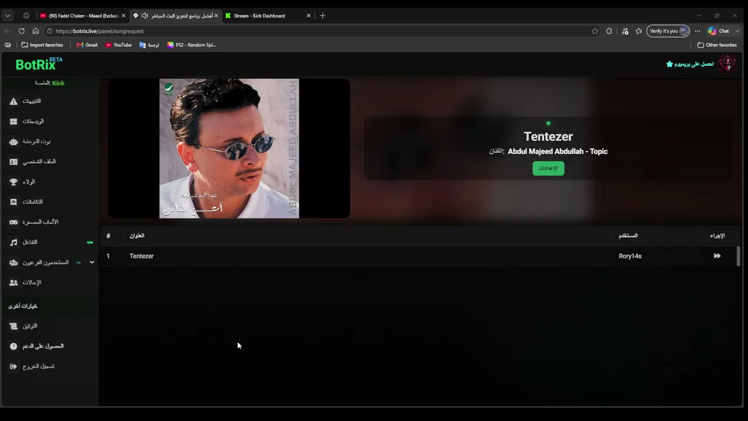Click the loyalty trophy icon
Image resolution: width=748 pixels, height=421 pixels.
(13, 182)
